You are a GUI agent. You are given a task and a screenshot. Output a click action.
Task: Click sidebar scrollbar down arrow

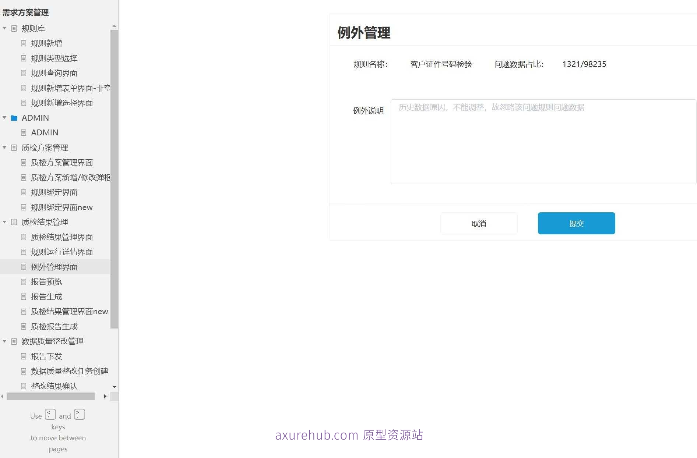coord(114,387)
